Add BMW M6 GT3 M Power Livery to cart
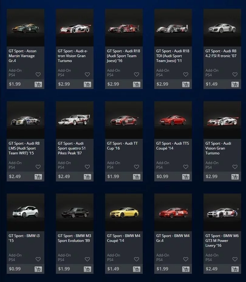246x282 pixels. (235, 269)
